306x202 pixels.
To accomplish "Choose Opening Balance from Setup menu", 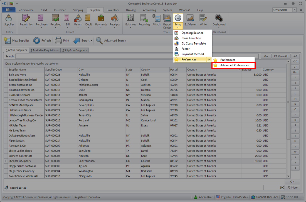I will 192,33.
